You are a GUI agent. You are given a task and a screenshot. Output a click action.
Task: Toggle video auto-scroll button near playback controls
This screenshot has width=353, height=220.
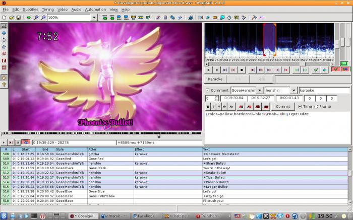[x=26, y=142]
